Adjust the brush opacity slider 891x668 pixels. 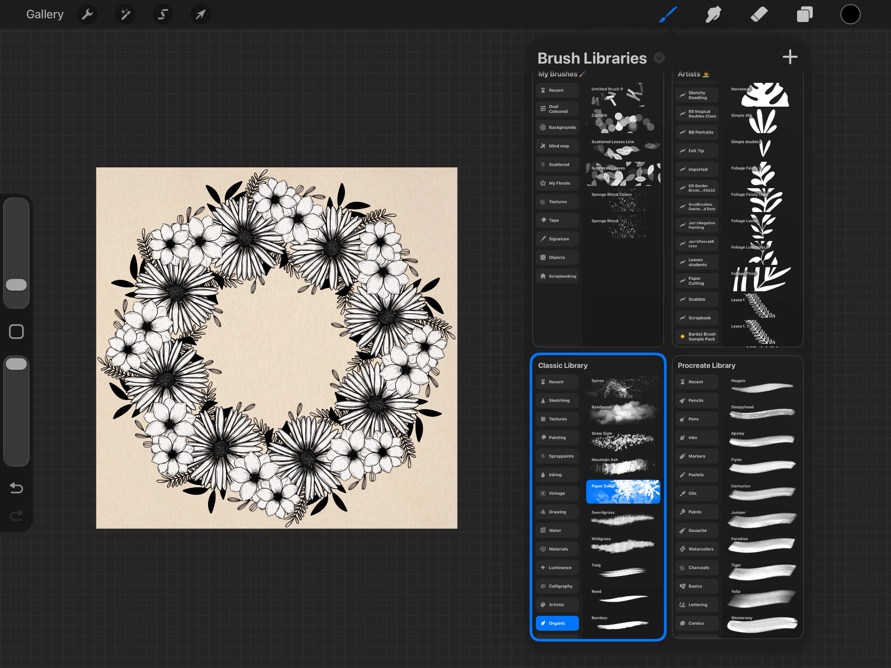(16, 364)
